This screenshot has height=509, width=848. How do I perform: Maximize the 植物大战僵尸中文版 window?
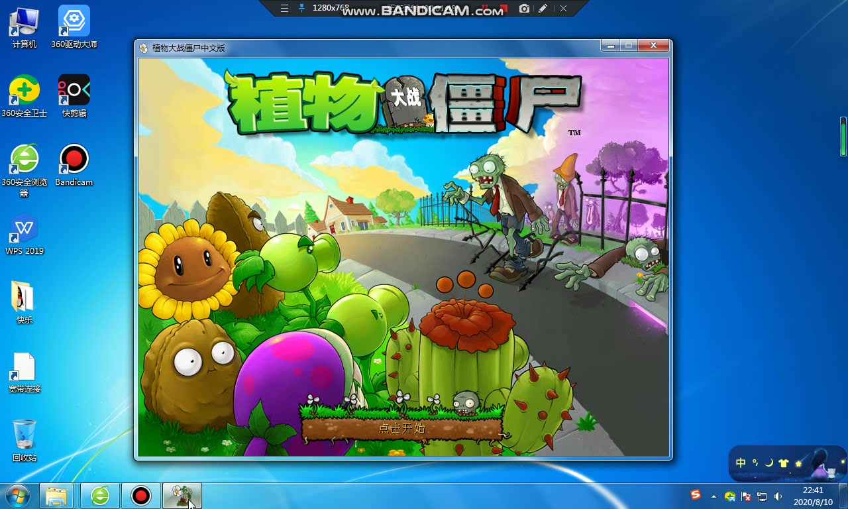point(628,45)
